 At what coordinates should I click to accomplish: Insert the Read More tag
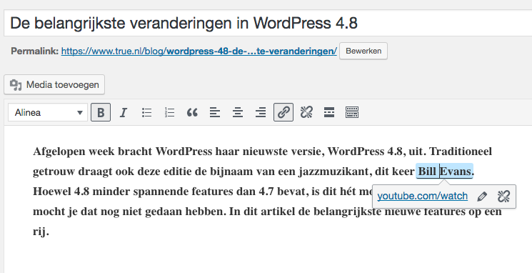tap(329, 112)
